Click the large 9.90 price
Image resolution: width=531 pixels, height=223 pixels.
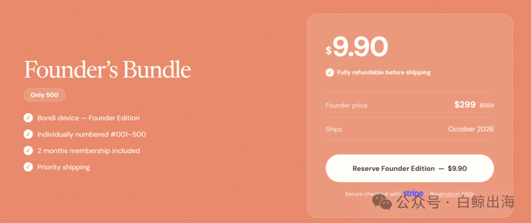coord(360,47)
